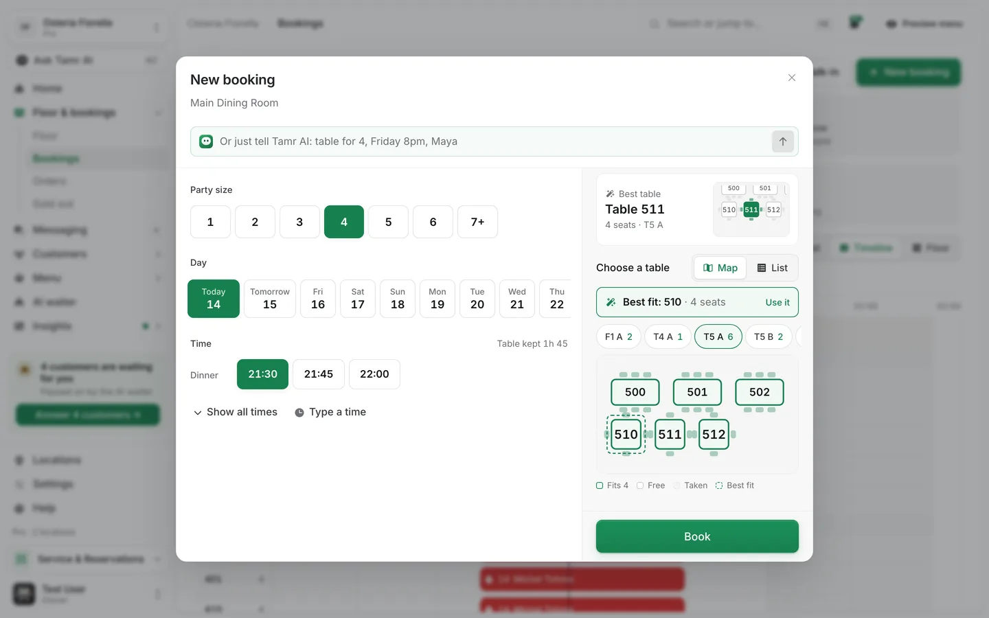
Task: Click the Best fit legend item
Action: click(x=734, y=485)
